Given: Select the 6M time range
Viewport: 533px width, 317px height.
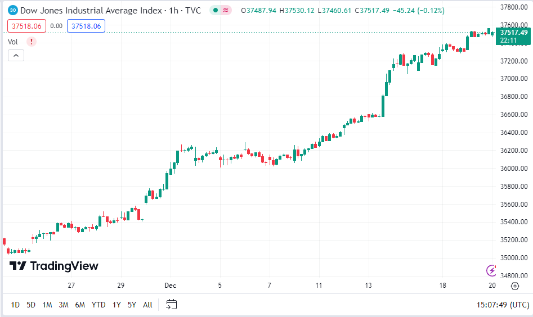Looking at the screenshot, I should (x=80, y=305).
